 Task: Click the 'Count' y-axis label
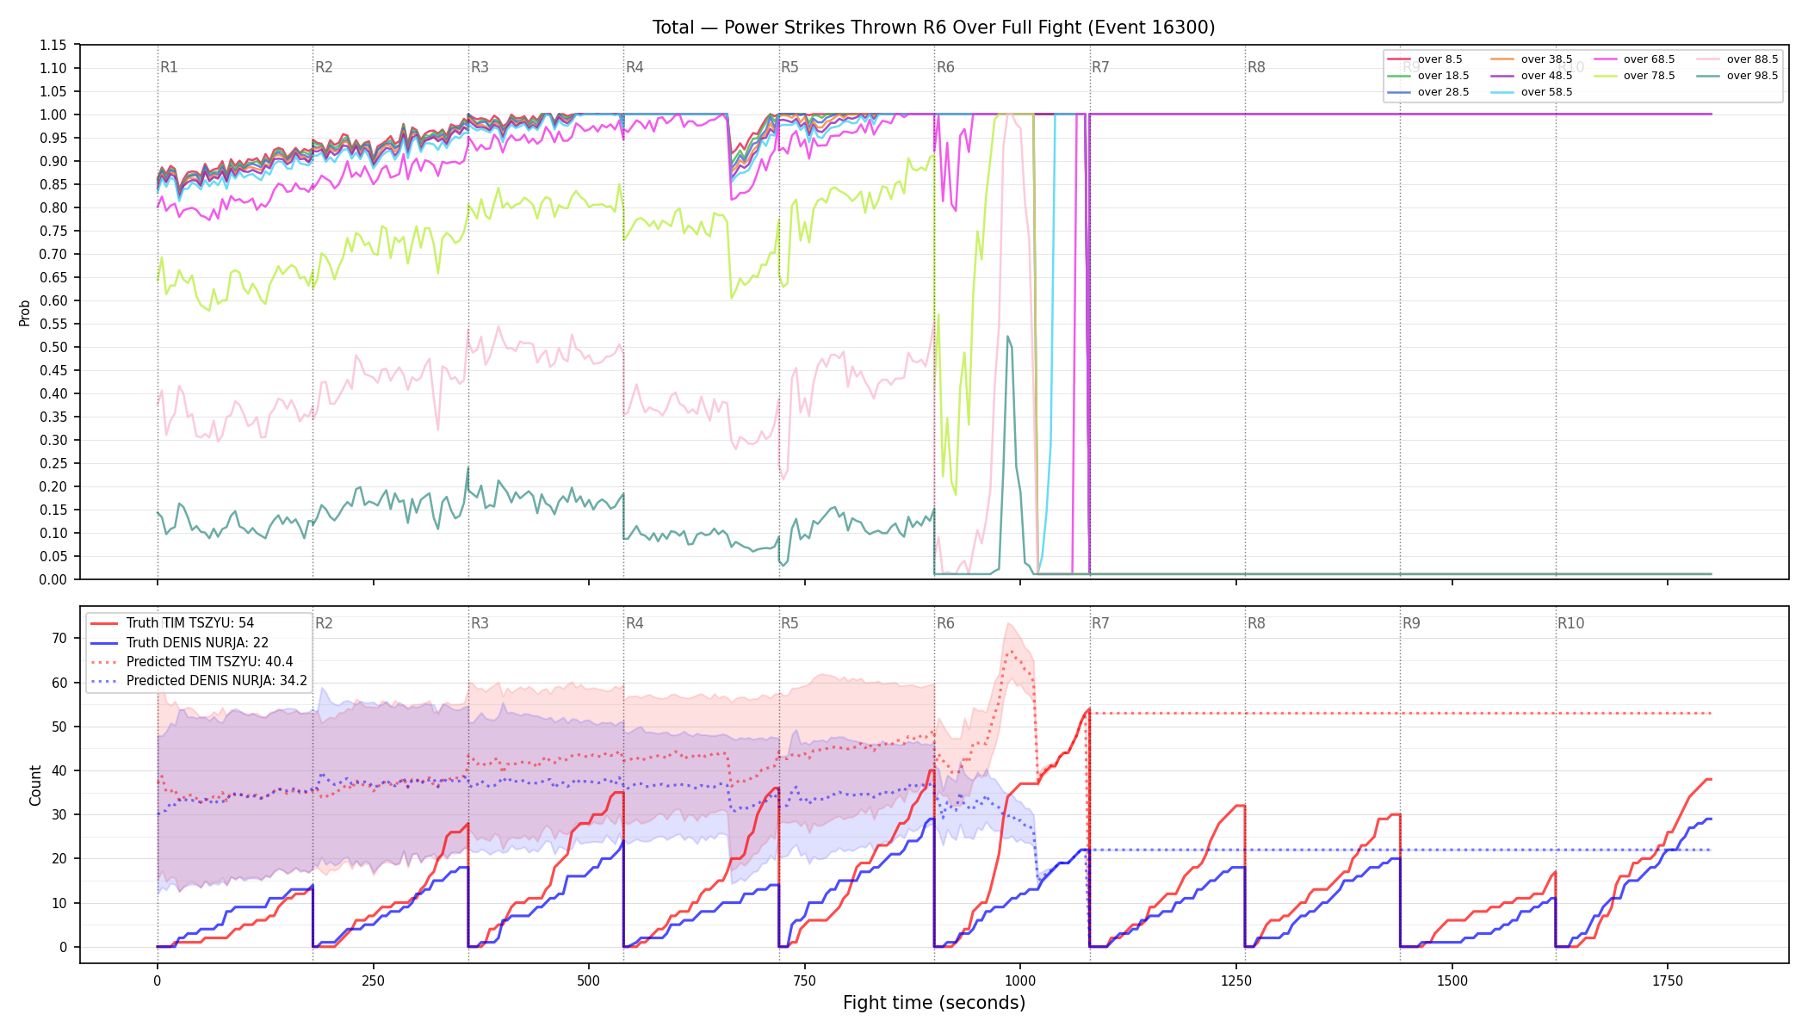click(35, 785)
